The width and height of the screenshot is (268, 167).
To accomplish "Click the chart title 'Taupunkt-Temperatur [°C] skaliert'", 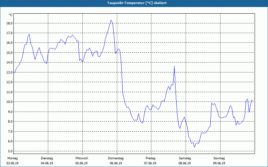I will click(x=137, y=3).
